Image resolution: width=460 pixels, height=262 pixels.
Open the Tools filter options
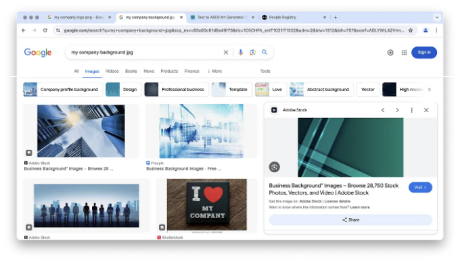265,71
